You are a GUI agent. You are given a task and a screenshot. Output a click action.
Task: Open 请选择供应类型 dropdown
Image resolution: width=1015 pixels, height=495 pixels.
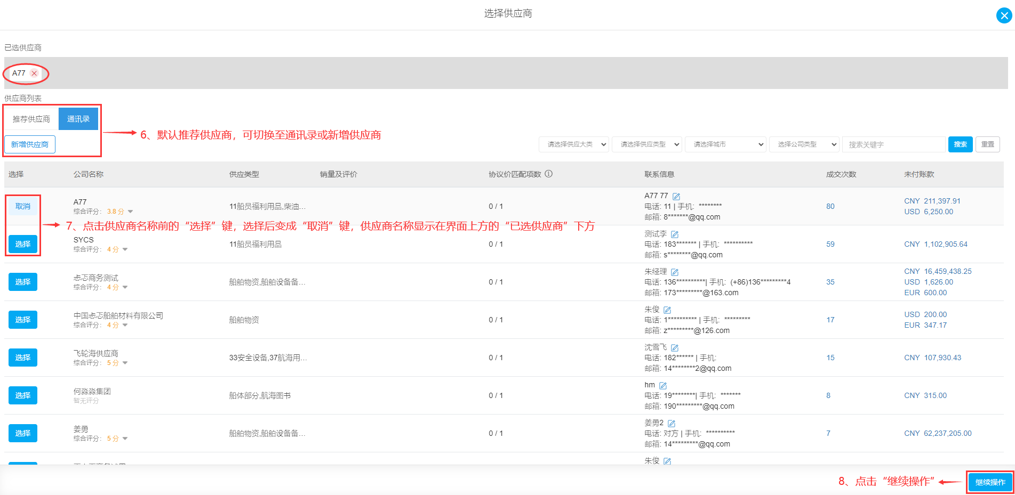click(x=647, y=144)
